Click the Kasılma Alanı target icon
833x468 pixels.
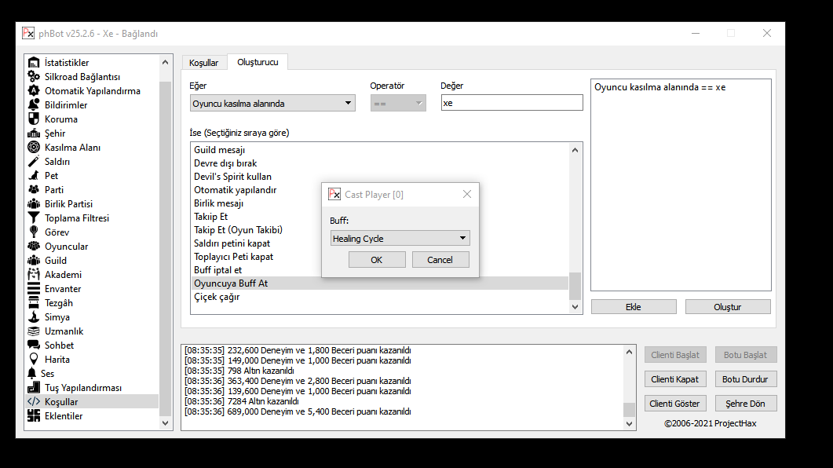(33, 148)
